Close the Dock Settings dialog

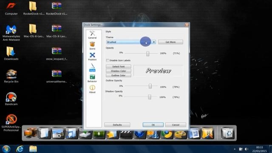[187, 25]
